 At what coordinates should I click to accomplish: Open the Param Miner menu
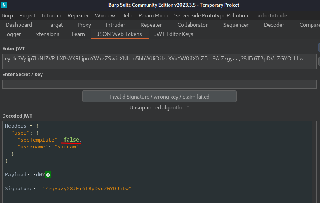pyautogui.click(x=154, y=15)
